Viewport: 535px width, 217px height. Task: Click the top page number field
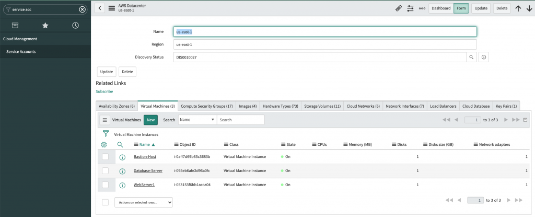coord(473,120)
